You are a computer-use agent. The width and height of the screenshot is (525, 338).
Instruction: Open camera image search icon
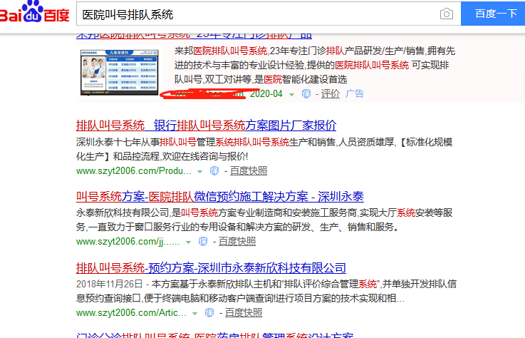click(447, 14)
